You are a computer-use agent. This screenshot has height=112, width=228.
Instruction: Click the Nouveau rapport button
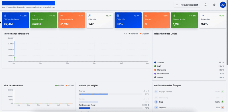point(187,5)
